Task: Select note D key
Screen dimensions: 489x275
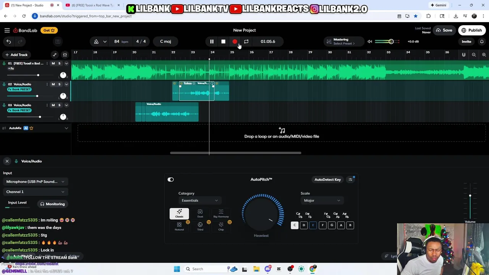Action: tap(304, 225)
